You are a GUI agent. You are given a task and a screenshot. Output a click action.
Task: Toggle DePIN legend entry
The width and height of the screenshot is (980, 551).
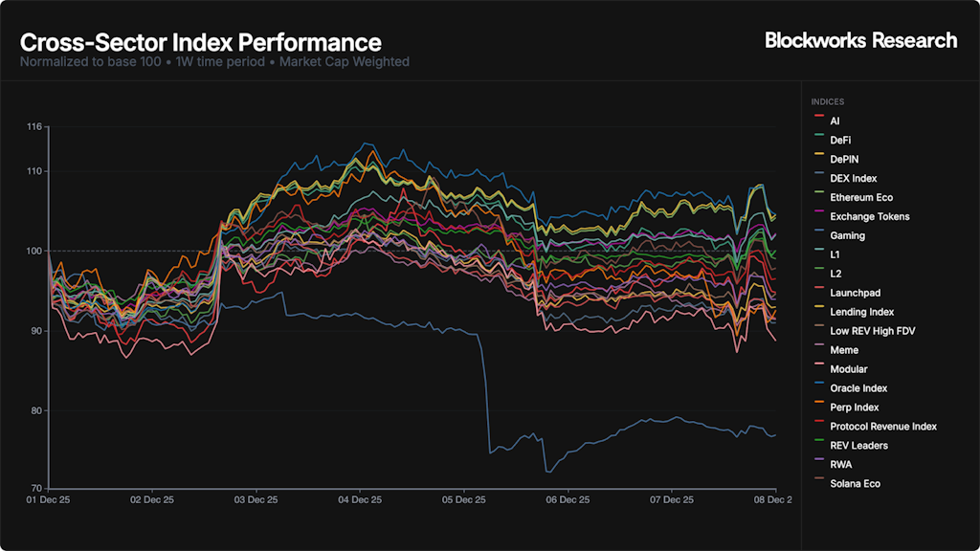click(x=843, y=160)
